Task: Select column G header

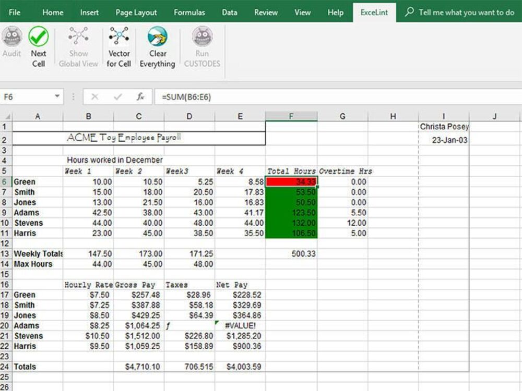Action: [x=342, y=116]
